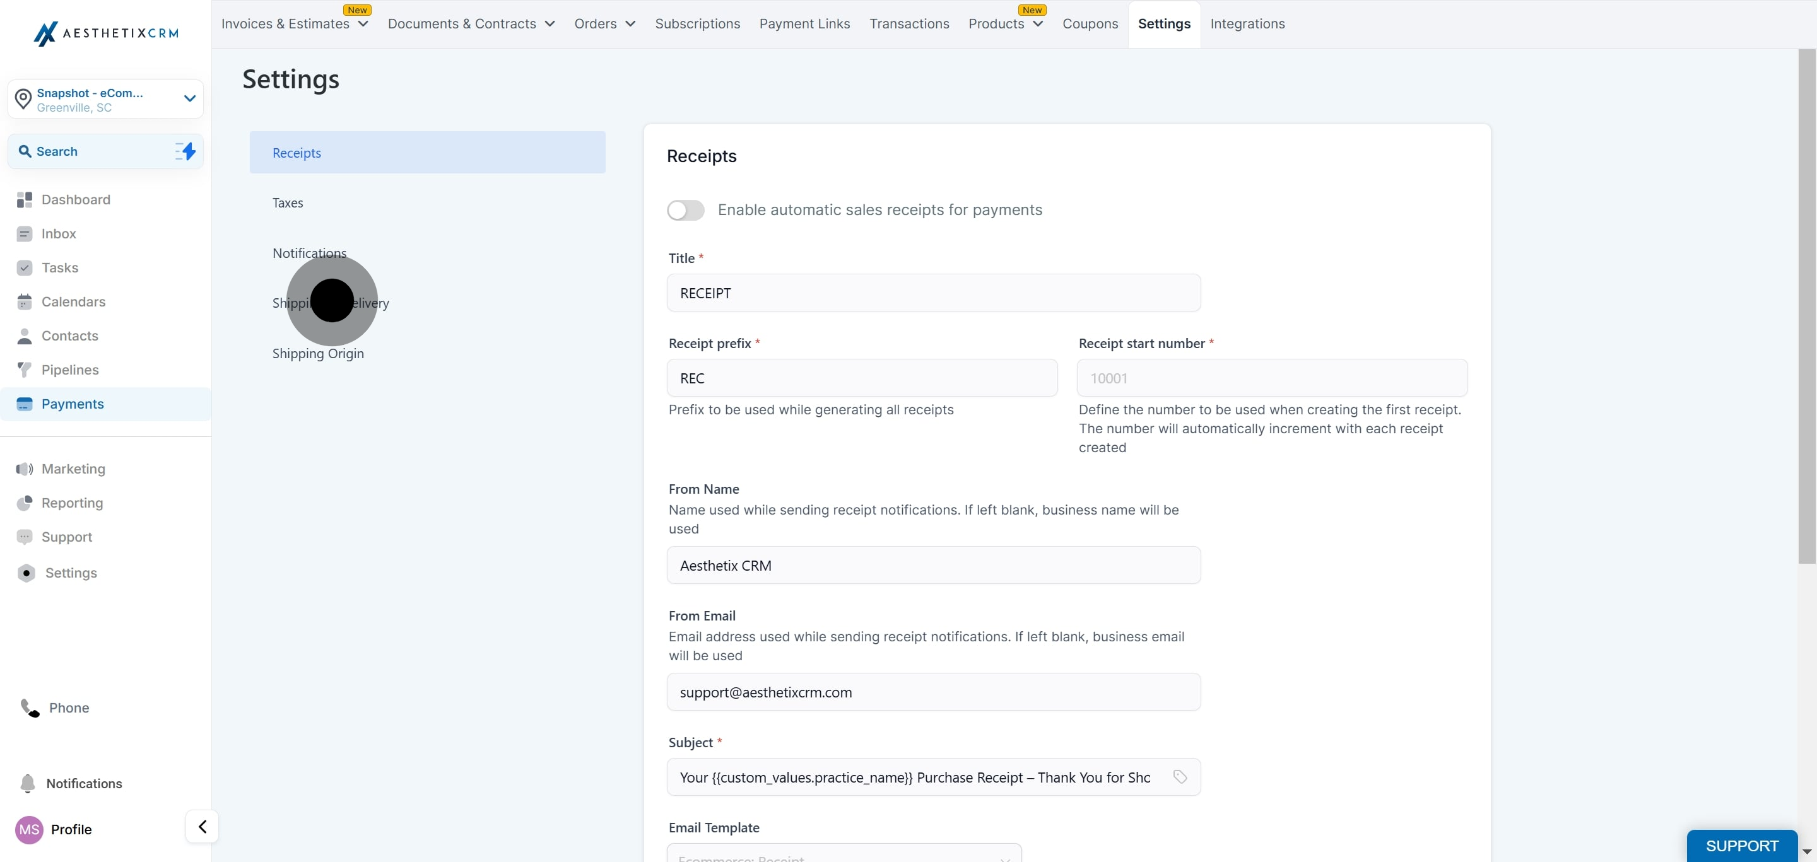
Task: Go to Calendars via its calendar icon
Action: 25,301
